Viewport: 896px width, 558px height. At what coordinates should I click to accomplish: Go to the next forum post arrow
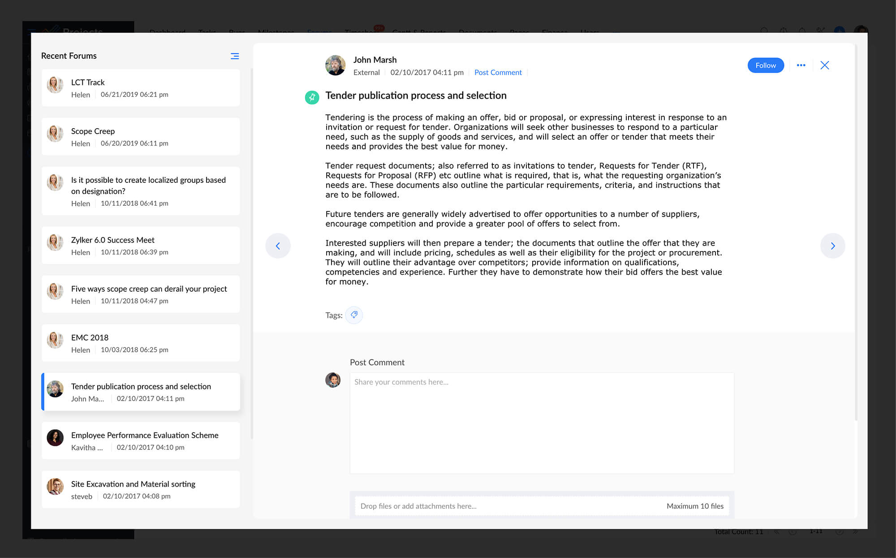click(832, 246)
